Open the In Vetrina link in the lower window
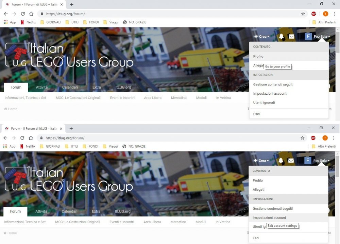 (223, 222)
